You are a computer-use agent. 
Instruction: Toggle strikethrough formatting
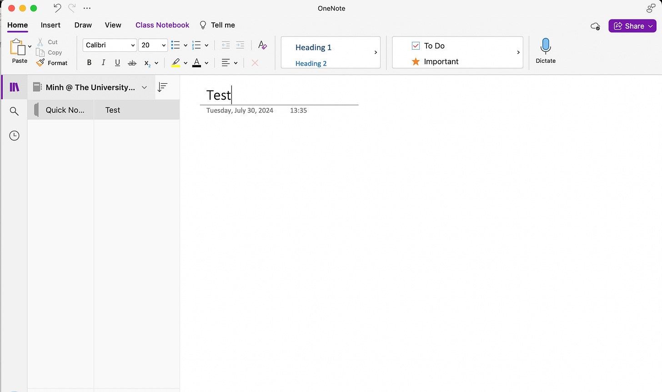(x=132, y=63)
